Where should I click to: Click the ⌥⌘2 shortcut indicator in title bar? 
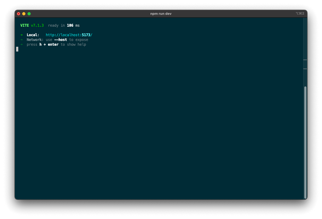(x=300, y=13)
